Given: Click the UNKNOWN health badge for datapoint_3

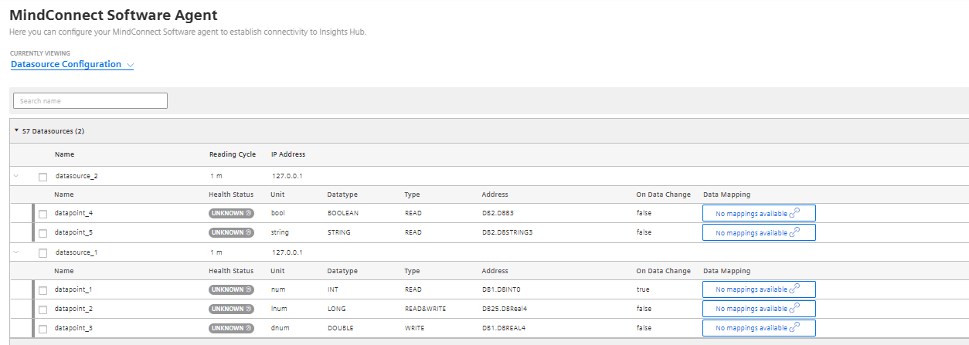Looking at the screenshot, I should (231, 328).
